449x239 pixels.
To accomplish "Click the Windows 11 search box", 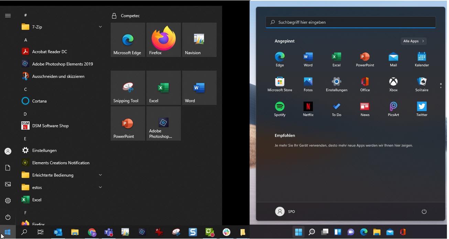I will (x=351, y=22).
